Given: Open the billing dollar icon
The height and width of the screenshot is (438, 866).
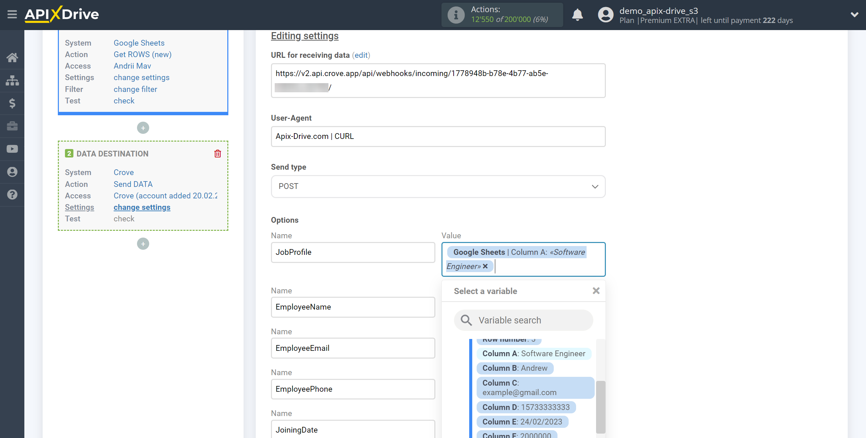Looking at the screenshot, I should [12, 103].
